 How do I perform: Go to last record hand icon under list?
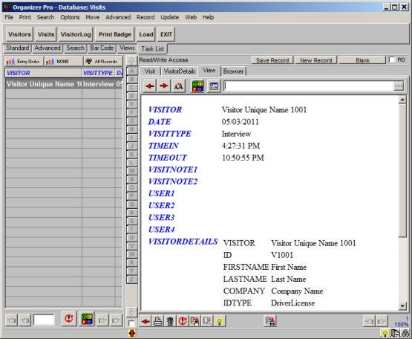tap(116, 320)
